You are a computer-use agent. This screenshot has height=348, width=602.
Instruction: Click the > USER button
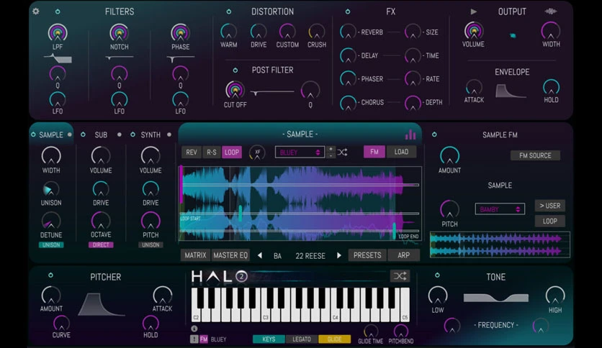pyautogui.click(x=549, y=206)
